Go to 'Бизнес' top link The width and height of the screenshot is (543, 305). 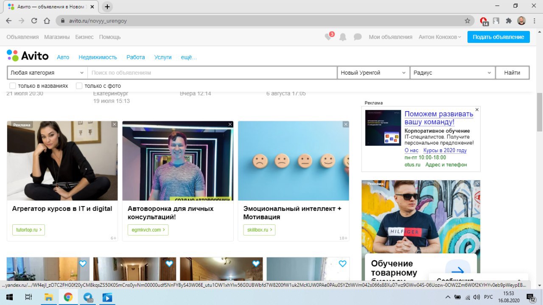pyautogui.click(x=84, y=37)
